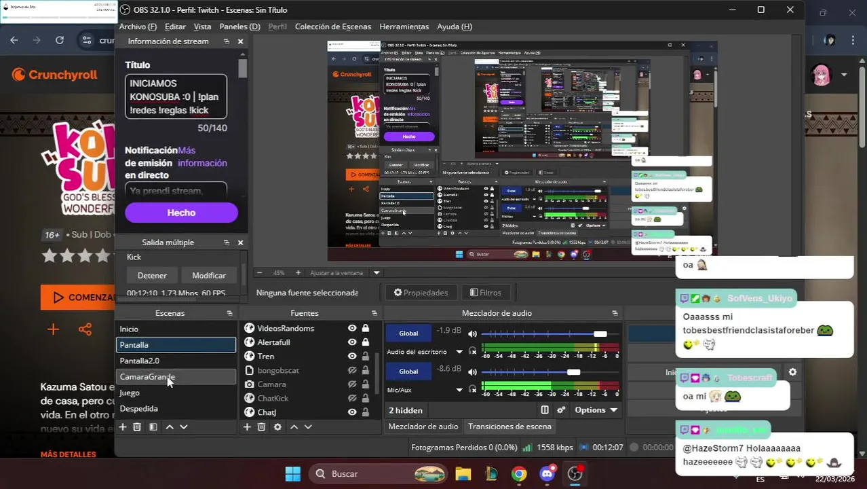Image resolution: width=867 pixels, height=489 pixels.
Task: Lock the Tren source
Action: click(x=366, y=356)
